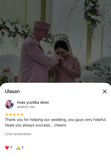Tap the reviewer name imas yustika dewi
The height and width of the screenshot is (162, 111).
pyautogui.click(x=33, y=102)
